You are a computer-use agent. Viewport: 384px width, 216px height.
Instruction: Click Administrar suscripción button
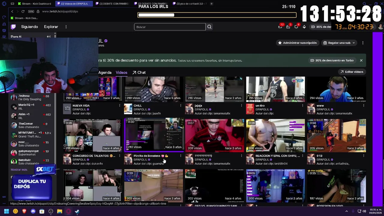(x=297, y=43)
